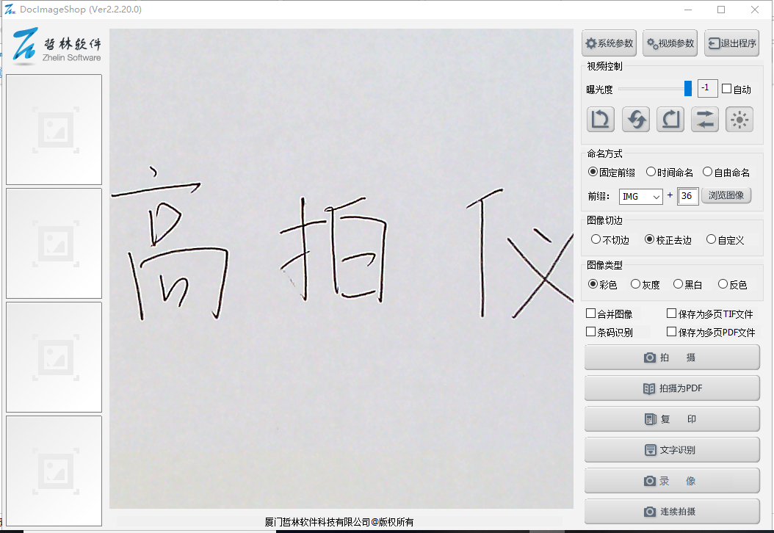Open 视频参数 video parameters panel
774x533 pixels.
(x=669, y=43)
